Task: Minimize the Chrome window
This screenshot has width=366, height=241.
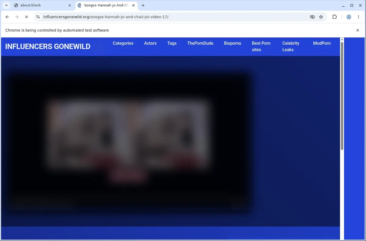Action: [344, 5]
